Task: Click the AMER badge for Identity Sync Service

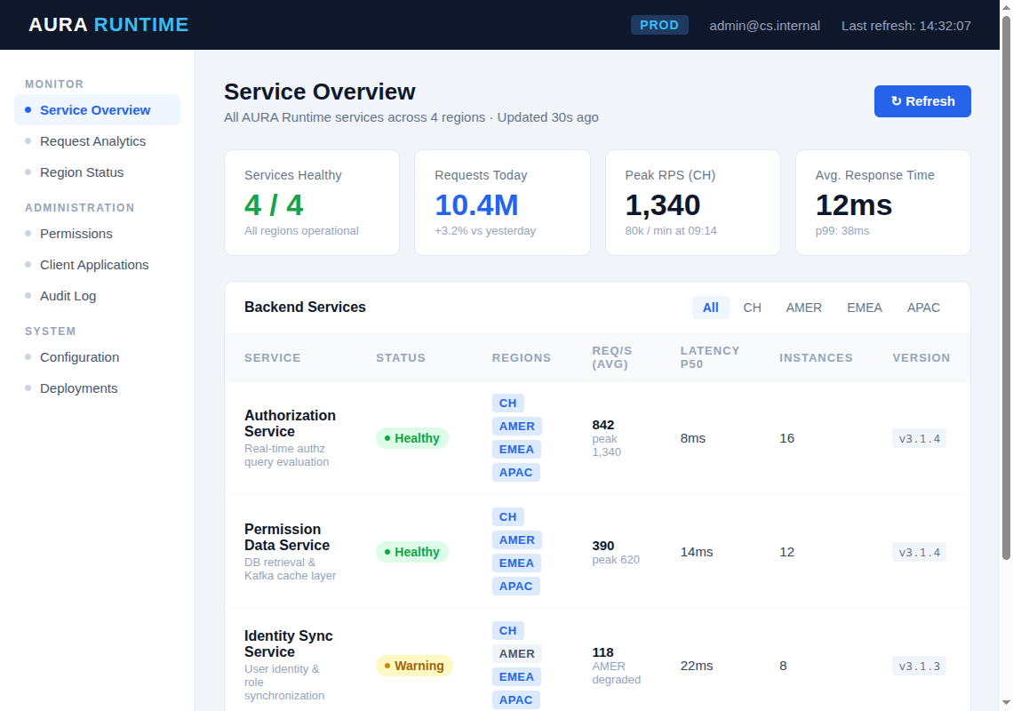Action: [x=517, y=653]
